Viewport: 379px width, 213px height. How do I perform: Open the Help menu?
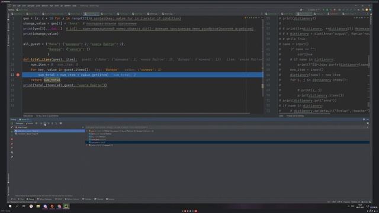[x=74, y=5]
